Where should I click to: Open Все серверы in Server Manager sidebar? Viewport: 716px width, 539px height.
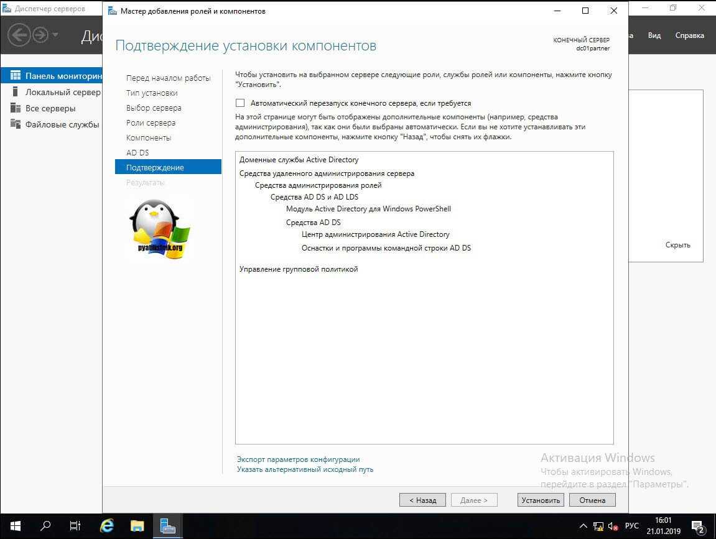(50, 108)
